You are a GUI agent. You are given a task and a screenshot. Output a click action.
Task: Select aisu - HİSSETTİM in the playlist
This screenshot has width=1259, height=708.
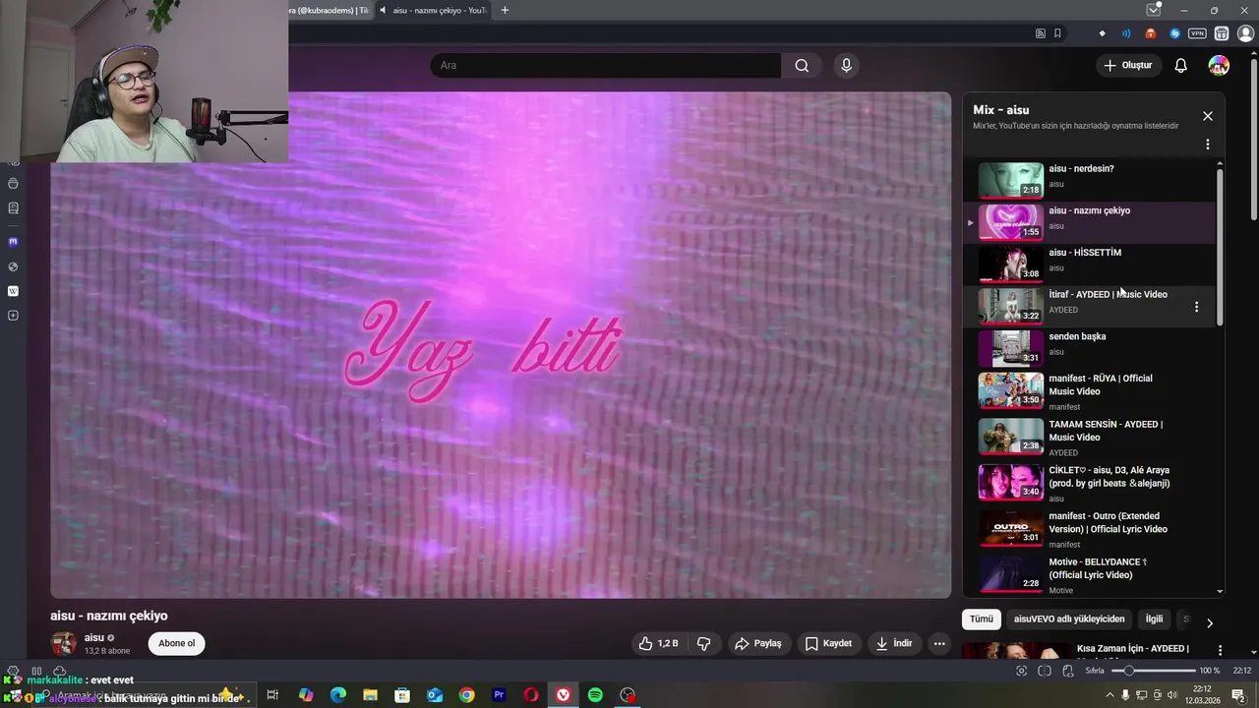pyautogui.click(x=1092, y=264)
